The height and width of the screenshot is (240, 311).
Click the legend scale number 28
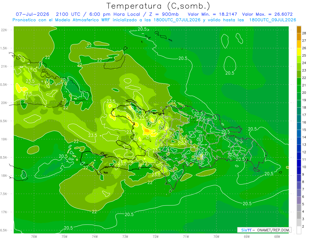(x=304, y=33)
